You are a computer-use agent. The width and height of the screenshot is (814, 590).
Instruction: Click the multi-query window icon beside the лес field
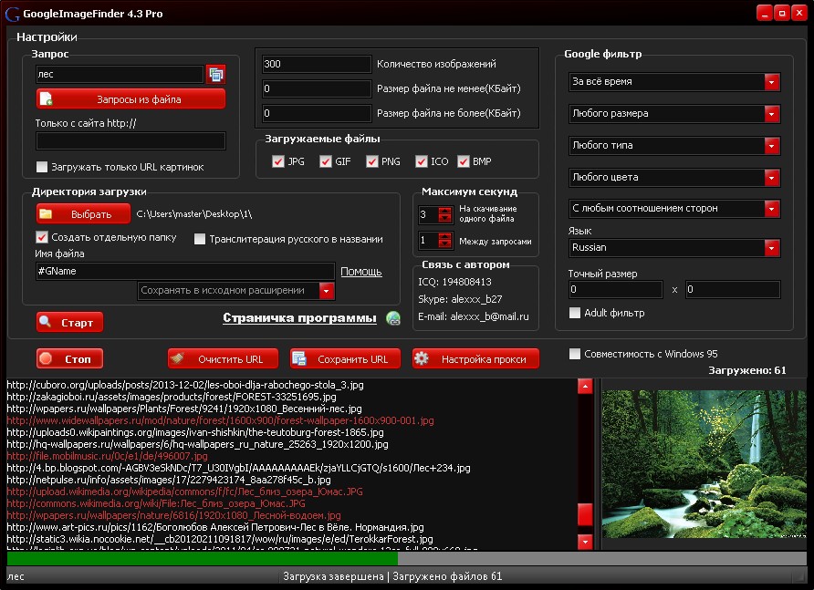coord(216,74)
